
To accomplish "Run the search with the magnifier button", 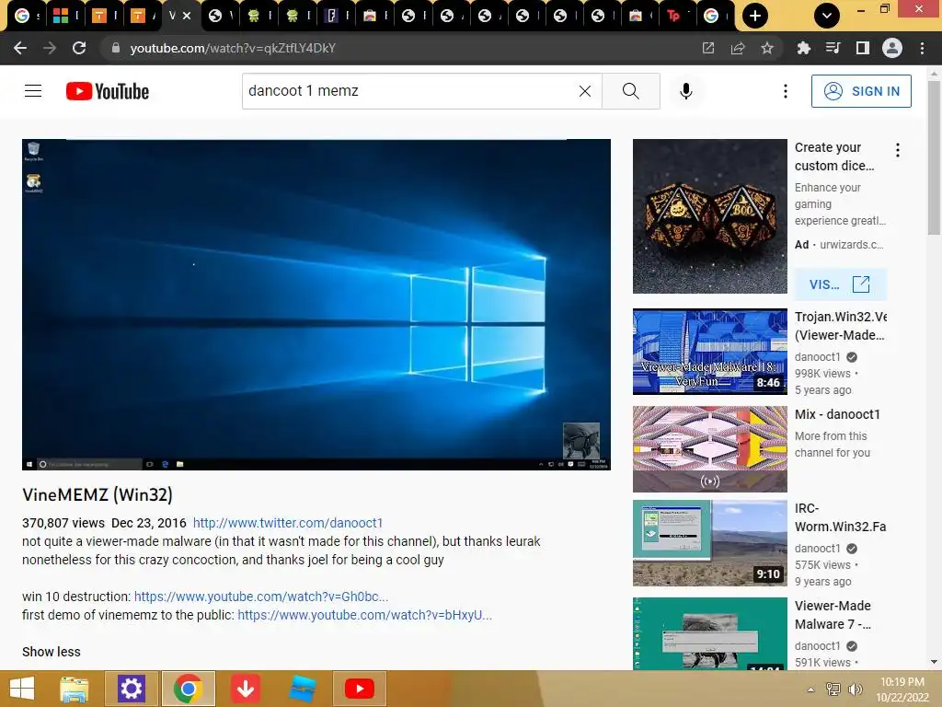I will point(631,91).
